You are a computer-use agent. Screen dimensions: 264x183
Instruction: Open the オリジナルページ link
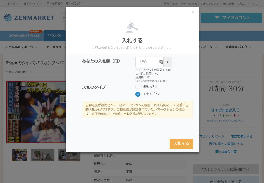point(212,136)
